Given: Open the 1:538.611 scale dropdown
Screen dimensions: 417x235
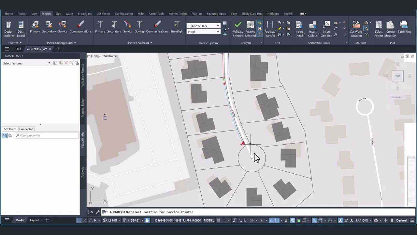Looking at the screenshot, I should (134, 220).
